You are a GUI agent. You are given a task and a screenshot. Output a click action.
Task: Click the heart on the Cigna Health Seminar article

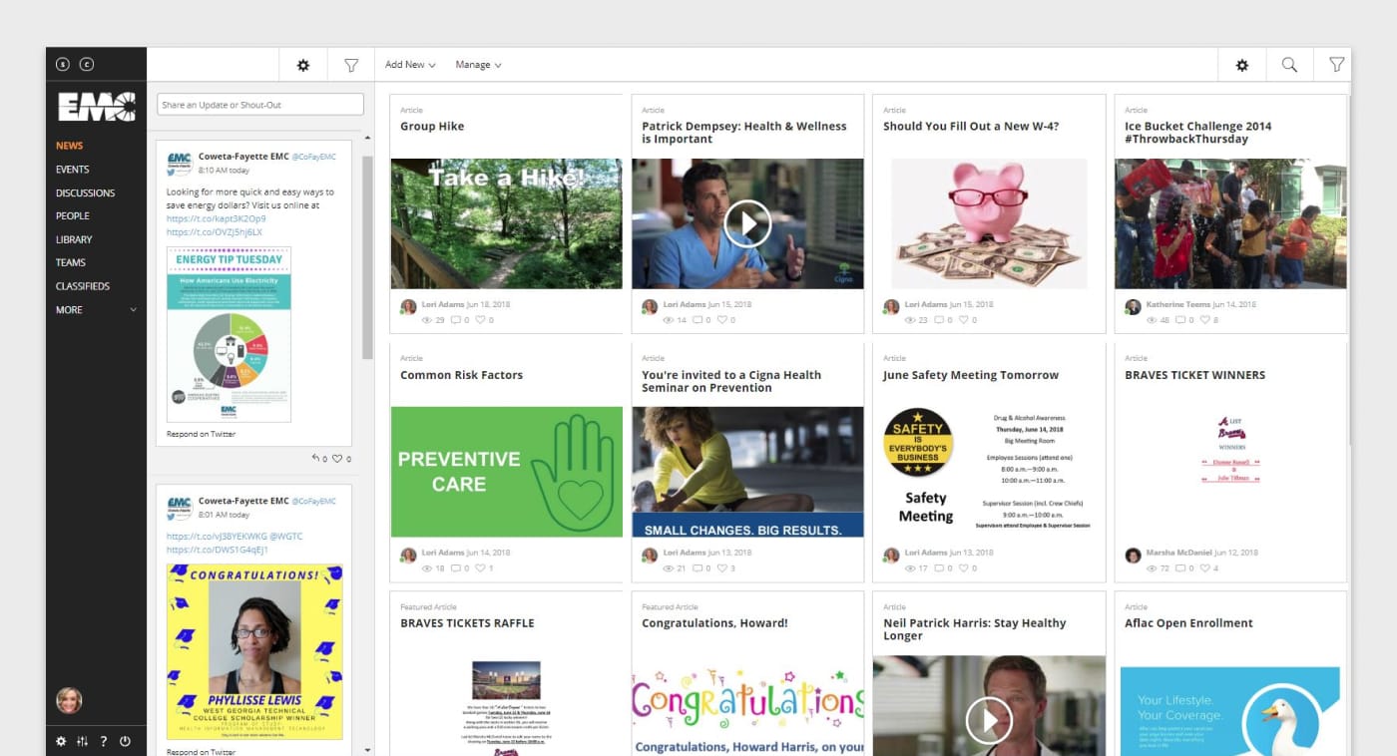click(722, 568)
